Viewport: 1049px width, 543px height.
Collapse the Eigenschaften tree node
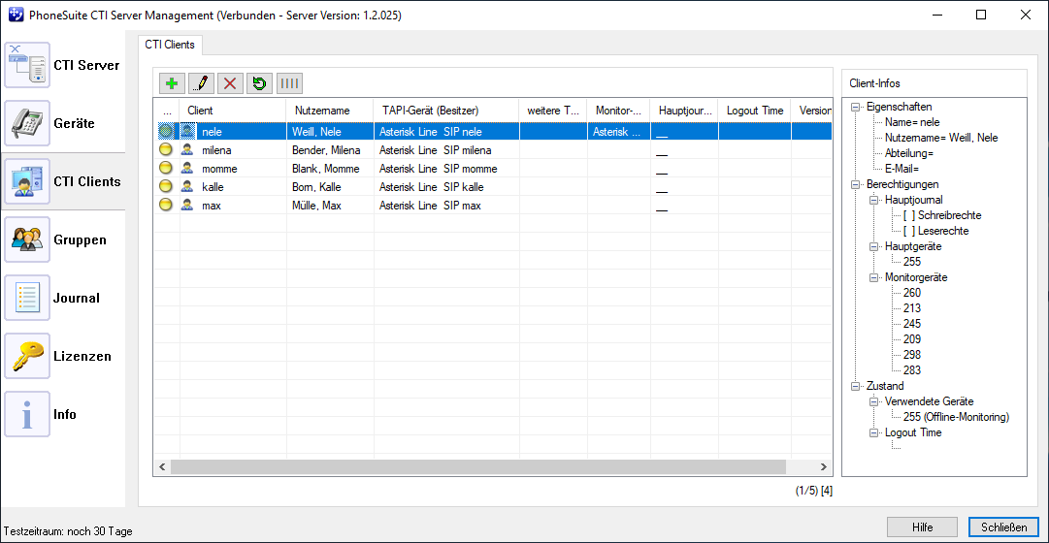[x=856, y=107]
